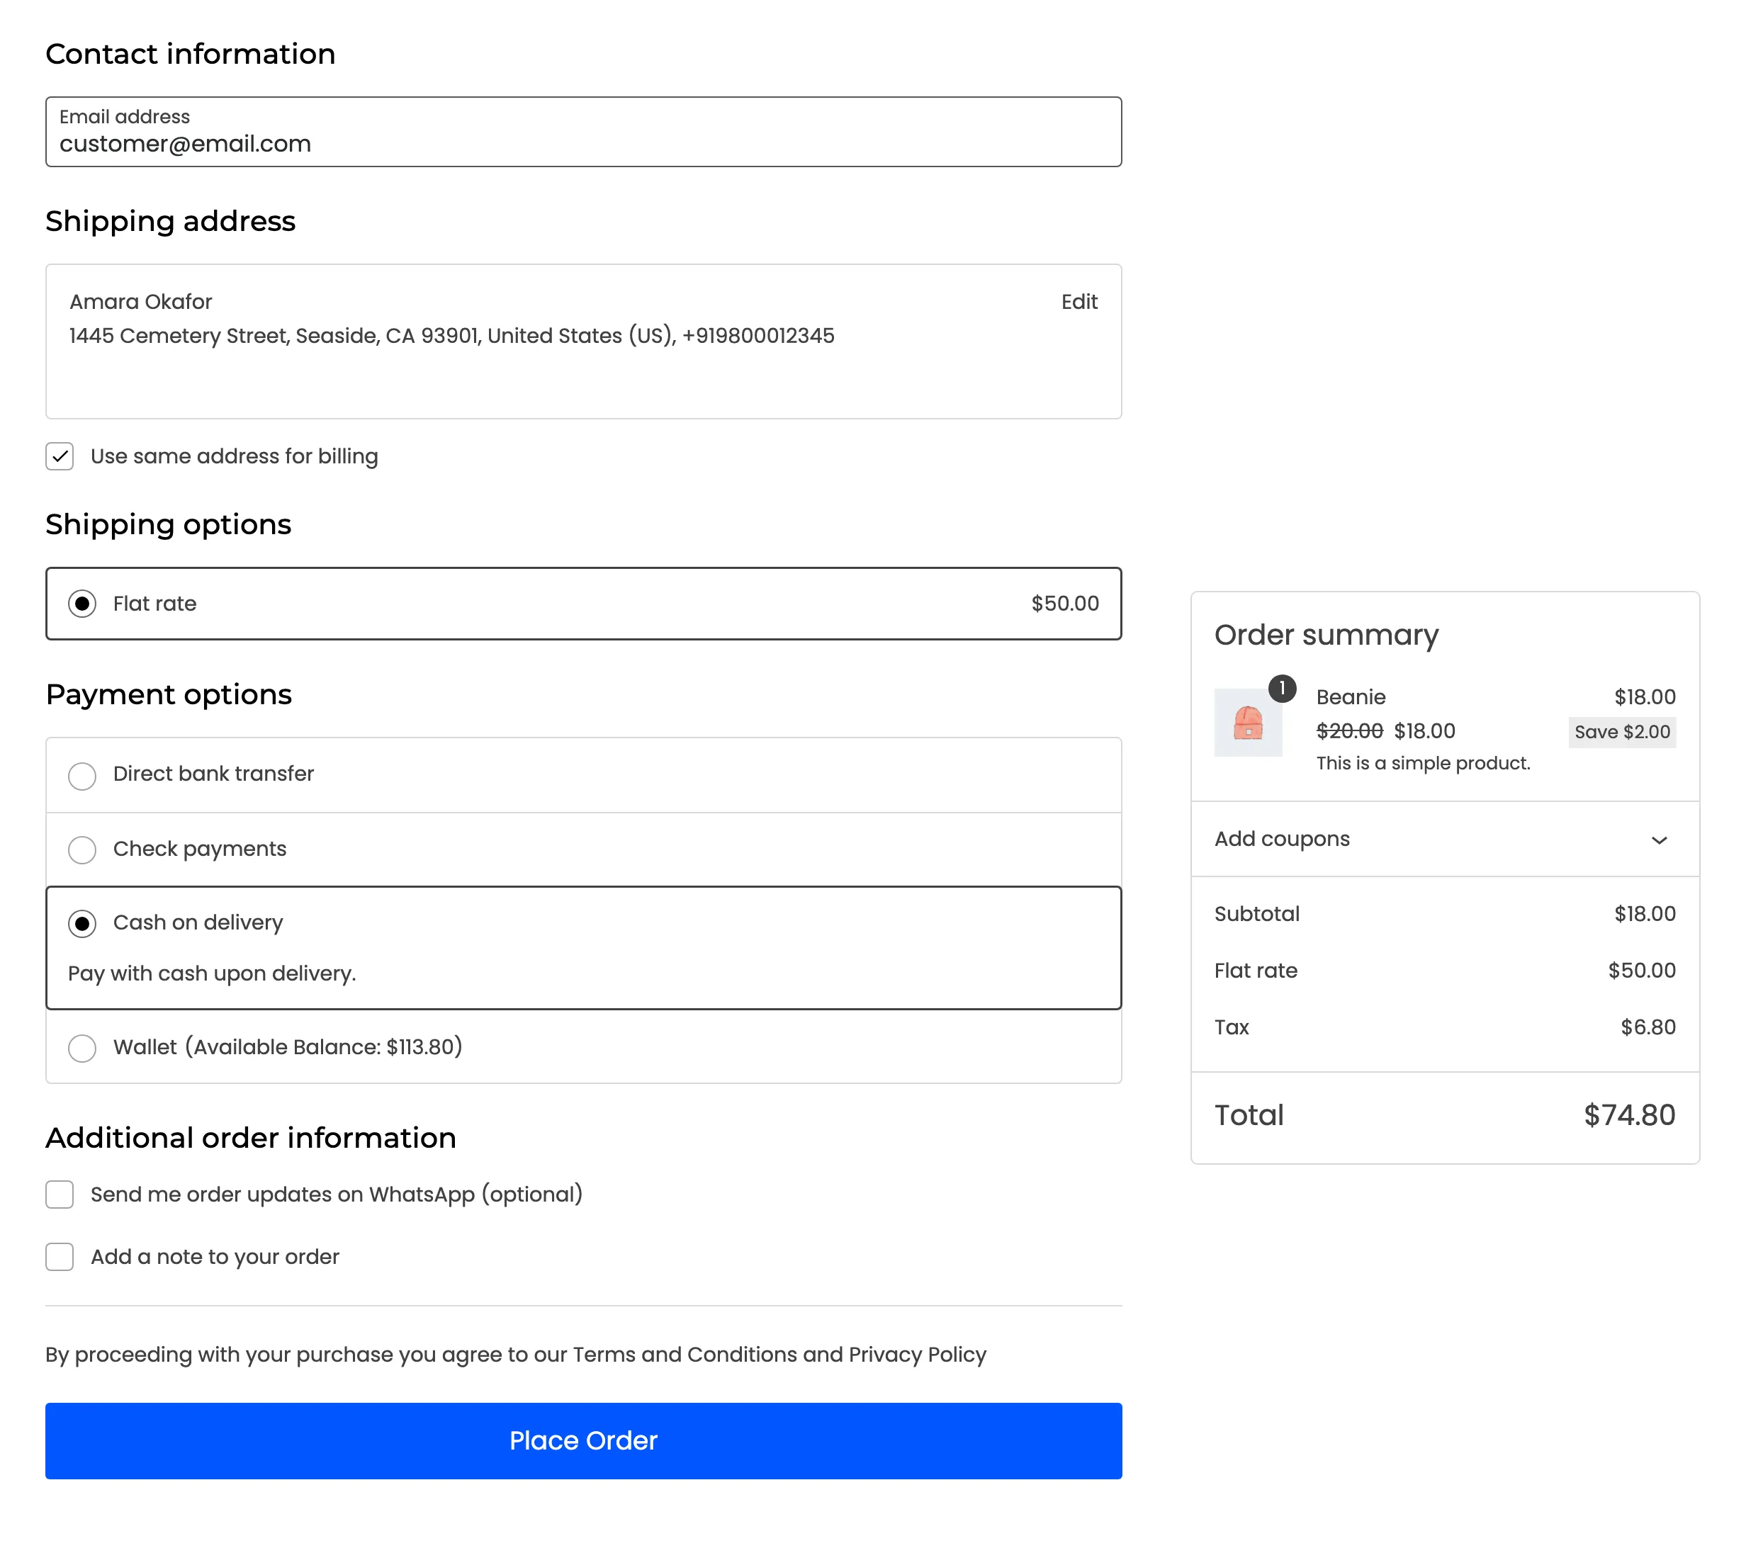
Task: Select Cash on delivery radio button
Action: pyautogui.click(x=82, y=923)
